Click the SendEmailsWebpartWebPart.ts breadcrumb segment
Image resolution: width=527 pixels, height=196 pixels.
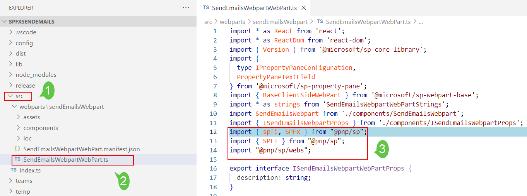[368, 22]
